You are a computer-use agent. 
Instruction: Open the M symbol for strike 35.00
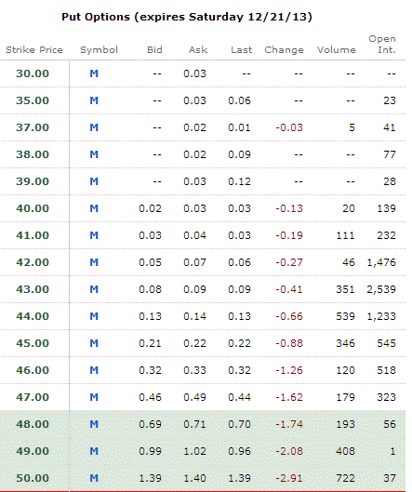pyautogui.click(x=94, y=100)
